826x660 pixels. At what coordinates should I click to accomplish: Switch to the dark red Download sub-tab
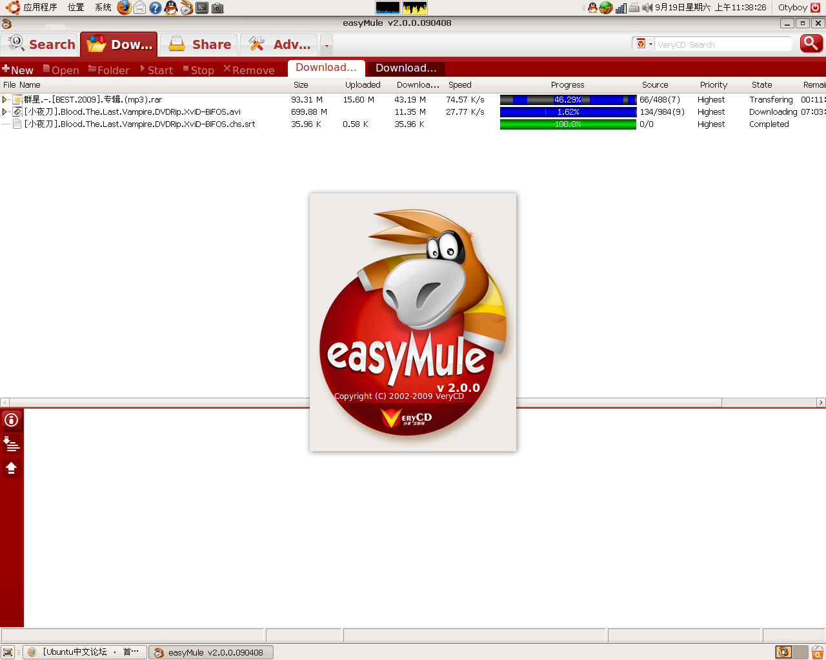click(x=406, y=68)
